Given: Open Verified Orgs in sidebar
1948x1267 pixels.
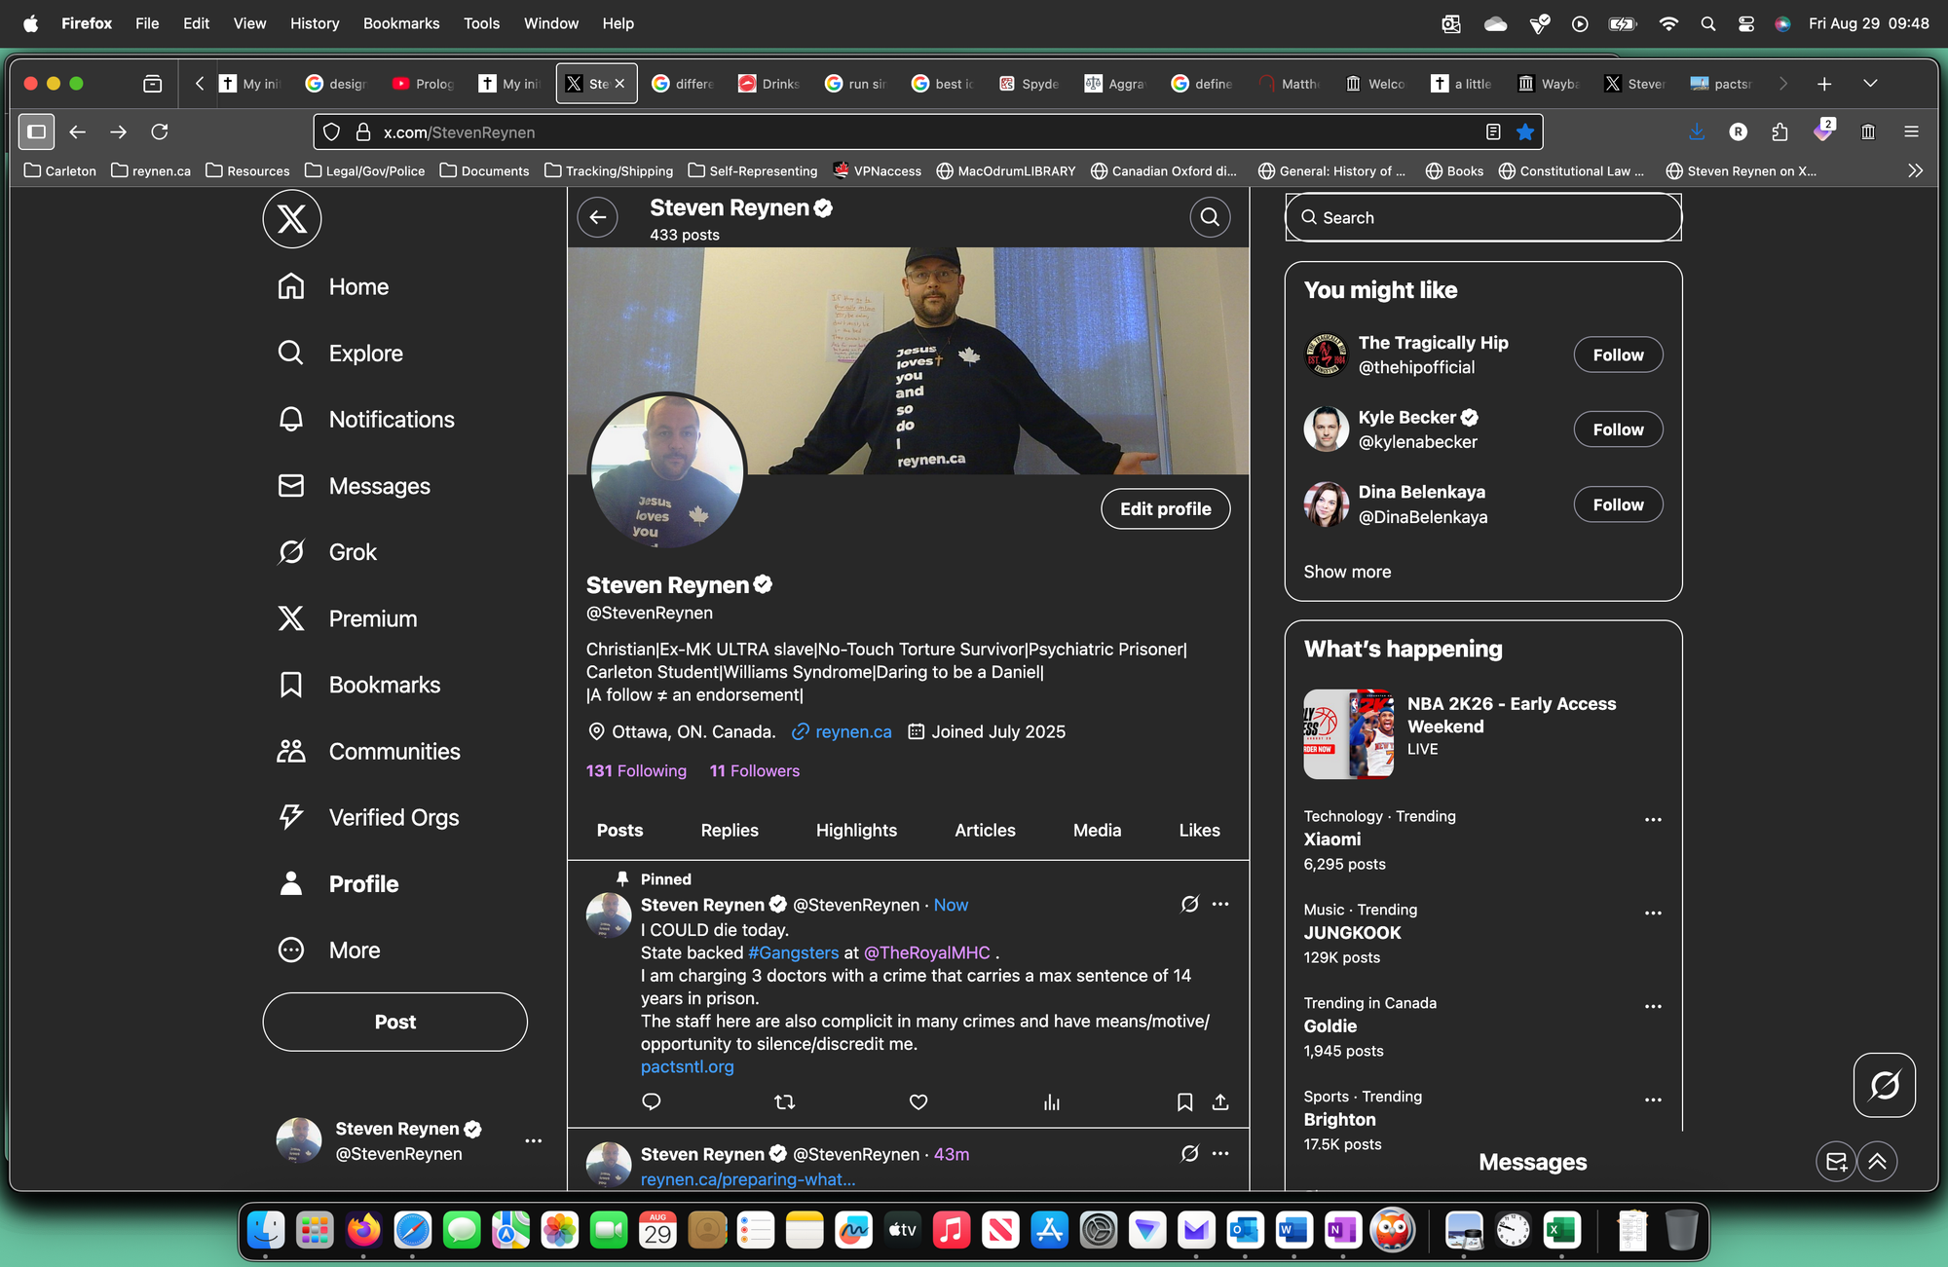Looking at the screenshot, I should (x=368, y=817).
